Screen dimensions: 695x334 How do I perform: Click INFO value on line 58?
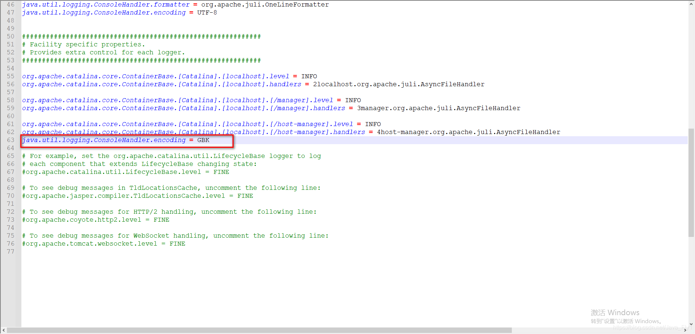click(353, 100)
